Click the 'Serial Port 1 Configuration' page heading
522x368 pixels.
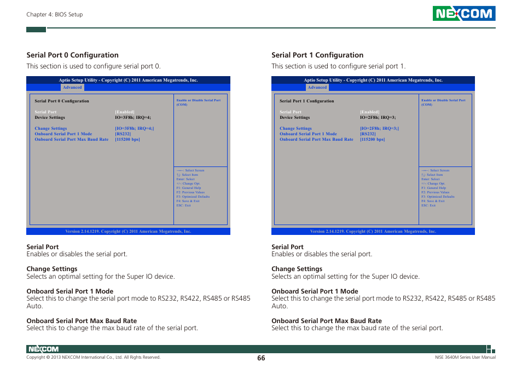click(x=317, y=55)
